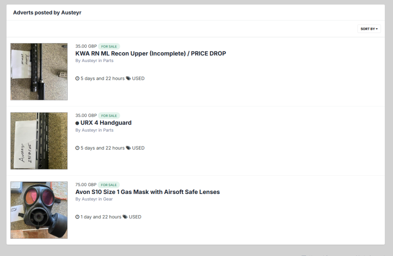Click the clock icon on gas mask advert
The height and width of the screenshot is (256, 393).
pos(77,217)
